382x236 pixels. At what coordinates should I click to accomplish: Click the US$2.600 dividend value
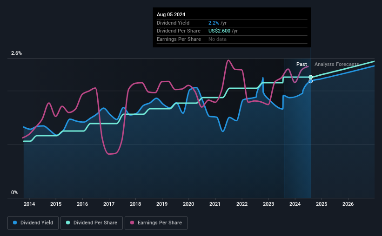[219, 31]
